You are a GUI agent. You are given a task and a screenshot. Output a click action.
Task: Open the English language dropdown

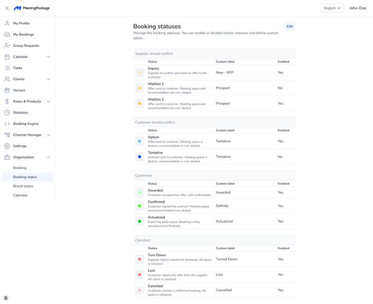(x=332, y=8)
